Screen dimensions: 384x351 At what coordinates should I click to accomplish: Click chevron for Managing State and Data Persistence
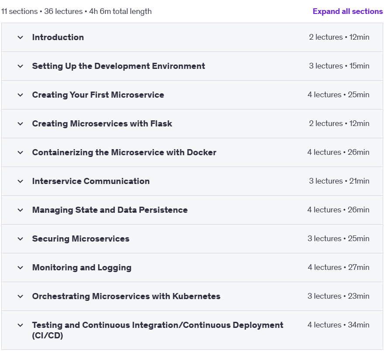pyautogui.click(x=21, y=210)
